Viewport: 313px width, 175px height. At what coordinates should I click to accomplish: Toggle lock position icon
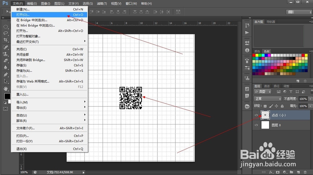tap(276, 106)
